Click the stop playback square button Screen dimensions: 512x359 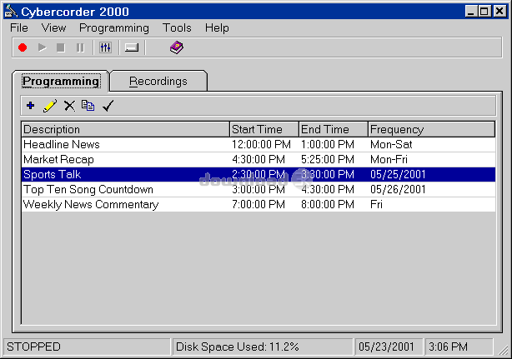(x=61, y=47)
